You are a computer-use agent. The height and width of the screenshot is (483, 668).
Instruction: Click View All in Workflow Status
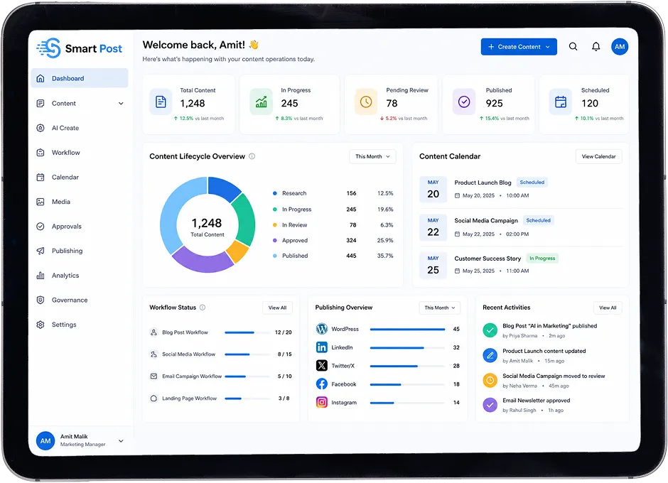tap(277, 308)
